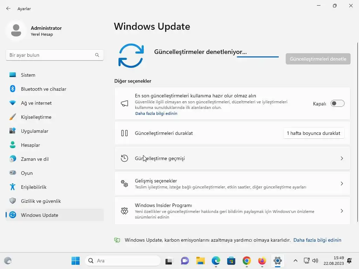This screenshot has width=359, height=269.
Task: Click the volume speaker tray icon
Action: pyautogui.click(x=315, y=261)
